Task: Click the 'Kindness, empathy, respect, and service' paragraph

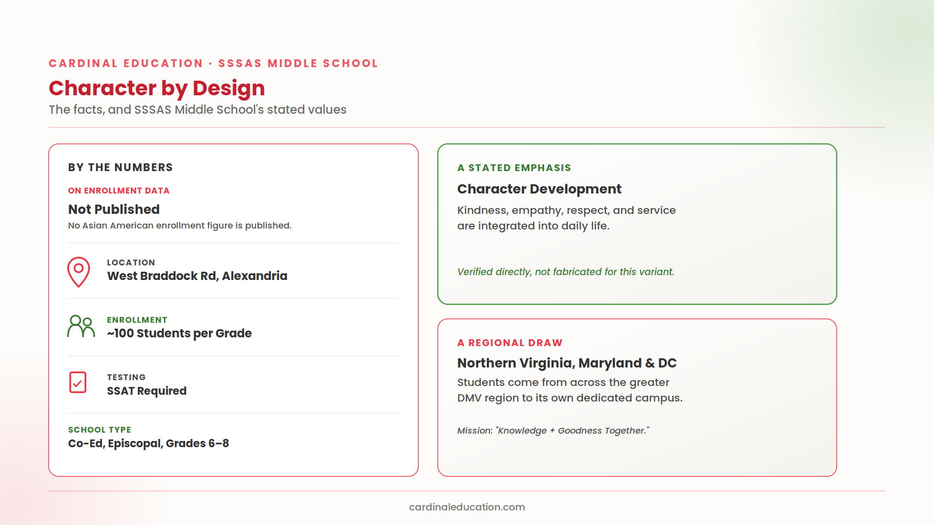Action: pos(566,218)
